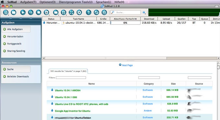
Task: Click the left scroll arrow of task list
Action: (x=44, y=58)
